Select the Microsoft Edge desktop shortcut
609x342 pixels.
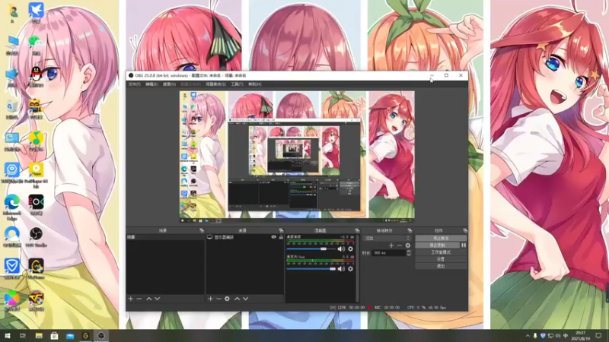pos(12,207)
